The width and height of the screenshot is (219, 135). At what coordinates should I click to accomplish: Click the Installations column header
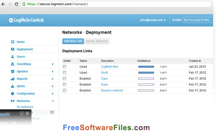pos(144,61)
